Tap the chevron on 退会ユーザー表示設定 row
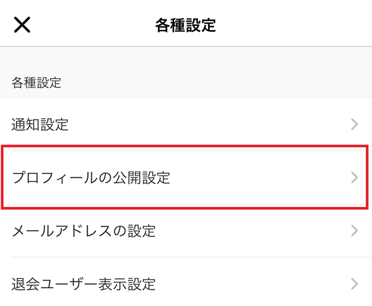 [355, 283]
